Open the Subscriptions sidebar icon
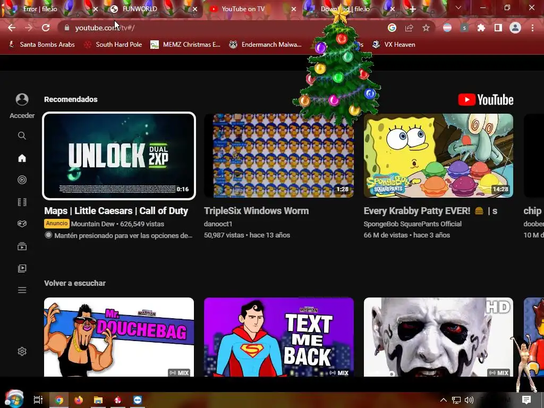Viewport: 544px width, 408px height. [x=22, y=246]
